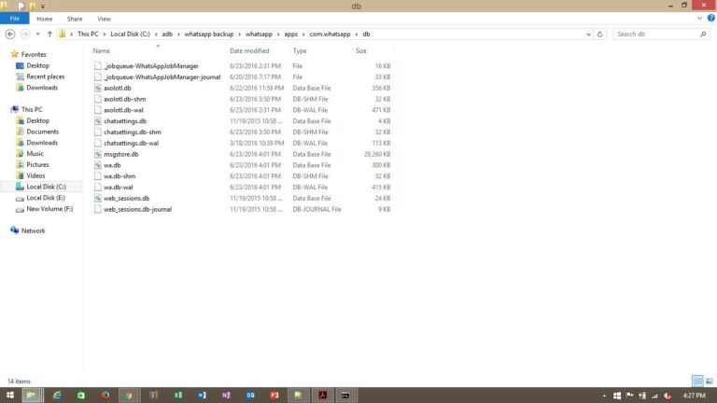
Task: Open the msgstore.db file
Action: [120, 154]
